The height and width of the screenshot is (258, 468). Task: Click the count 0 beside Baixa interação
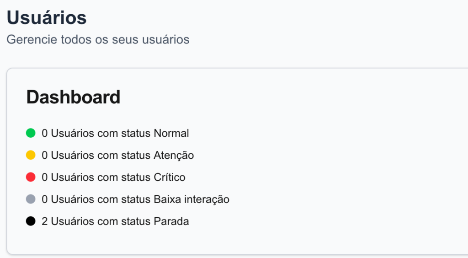[x=45, y=199]
